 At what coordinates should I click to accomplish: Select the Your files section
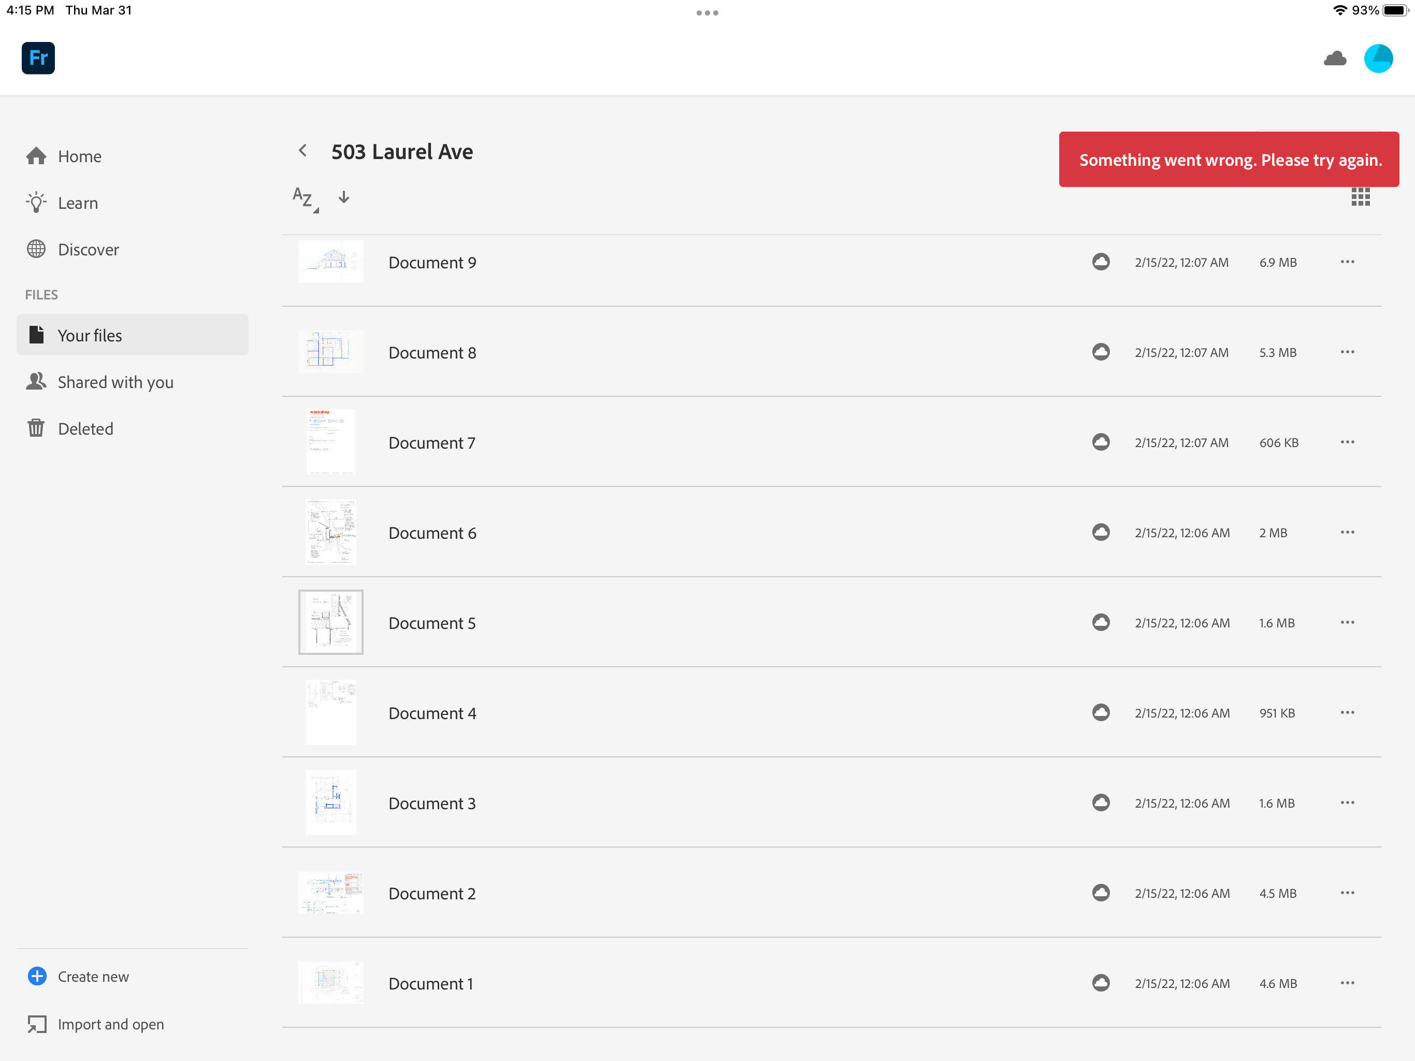(90, 335)
